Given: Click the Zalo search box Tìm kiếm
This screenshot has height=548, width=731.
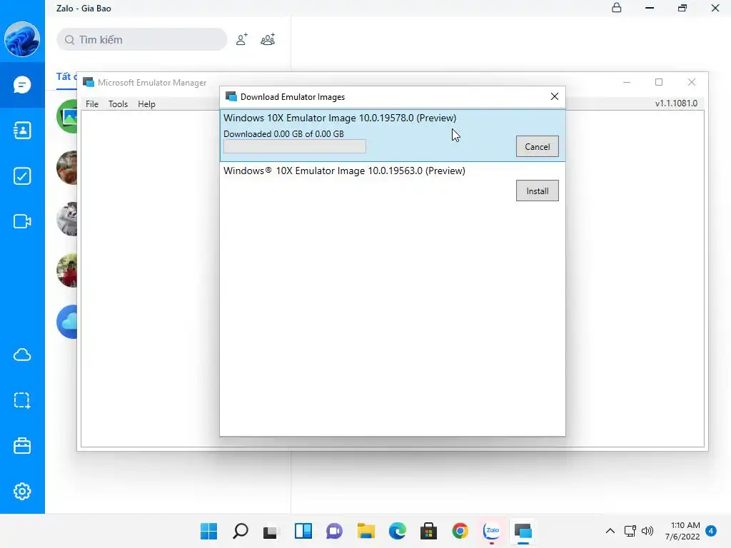Looking at the screenshot, I should click(x=142, y=40).
